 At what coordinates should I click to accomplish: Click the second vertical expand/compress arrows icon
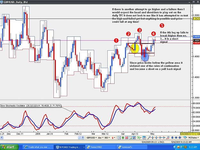[x=164, y=138]
